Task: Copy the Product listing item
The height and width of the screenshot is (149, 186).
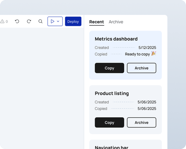Action: (x=109, y=122)
